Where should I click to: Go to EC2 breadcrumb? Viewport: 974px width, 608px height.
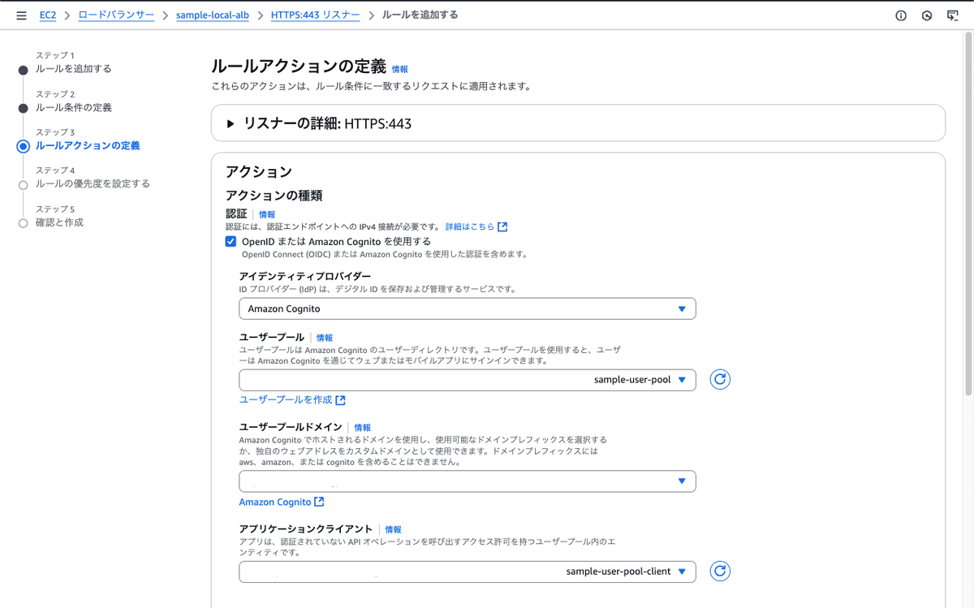48,15
